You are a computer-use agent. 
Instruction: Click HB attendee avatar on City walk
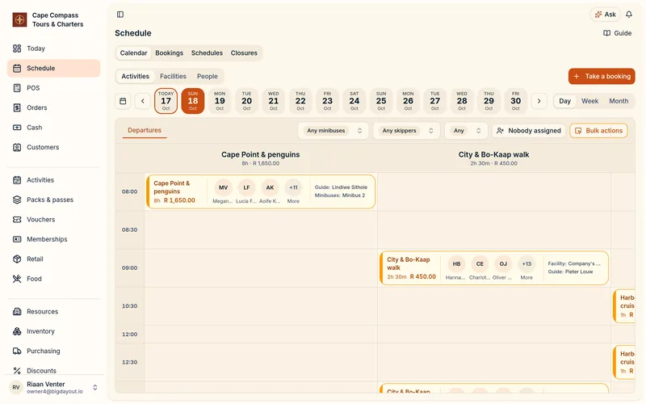click(x=456, y=264)
